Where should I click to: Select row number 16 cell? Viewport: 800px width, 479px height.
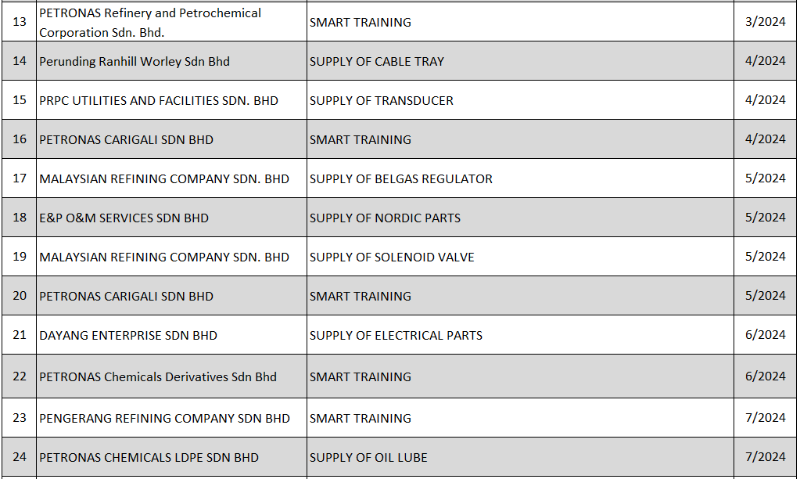pos(20,139)
